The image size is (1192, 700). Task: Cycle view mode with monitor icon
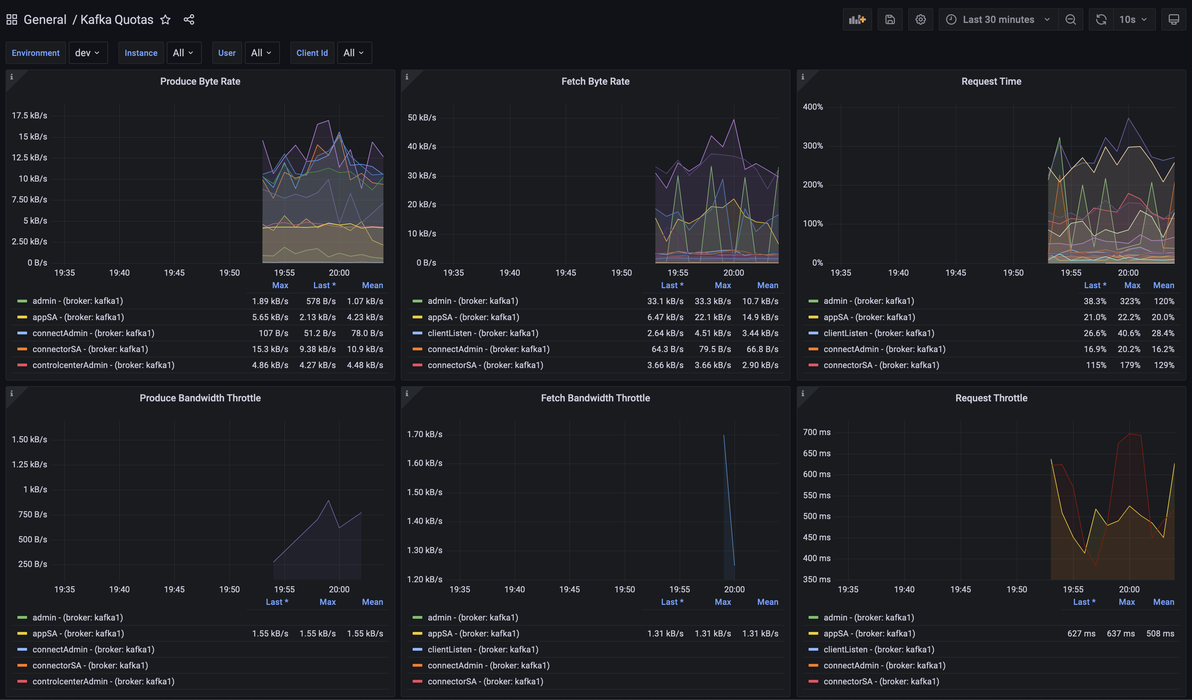tap(1174, 19)
